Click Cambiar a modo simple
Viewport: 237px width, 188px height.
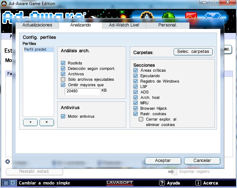(x=44, y=183)
